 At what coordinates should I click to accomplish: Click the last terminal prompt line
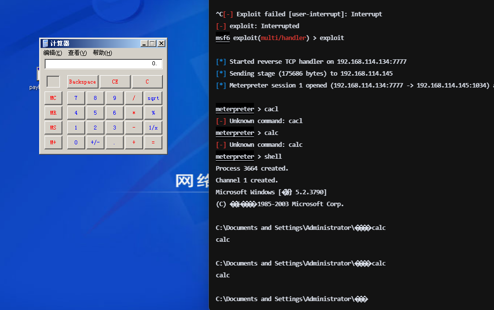292,299
